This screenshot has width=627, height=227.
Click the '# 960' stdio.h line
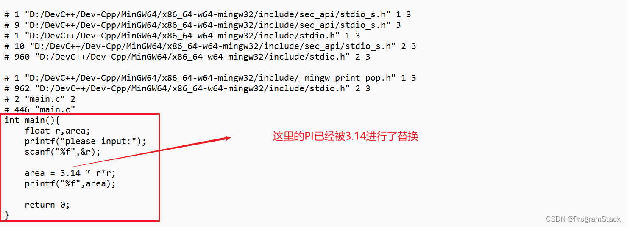pos(187,57)
